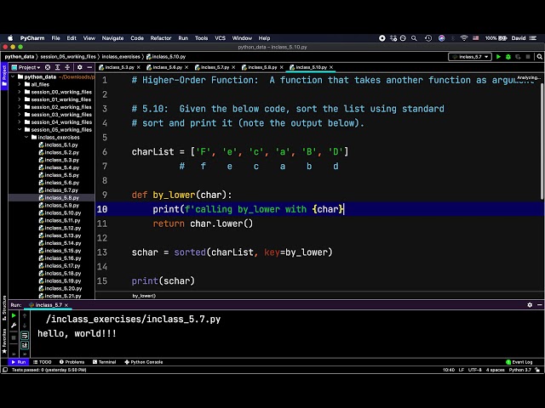The height and width of the screenshot is (408, 545).
Task: Expand session_02_working_files folder
Action: tap(20, 107)
